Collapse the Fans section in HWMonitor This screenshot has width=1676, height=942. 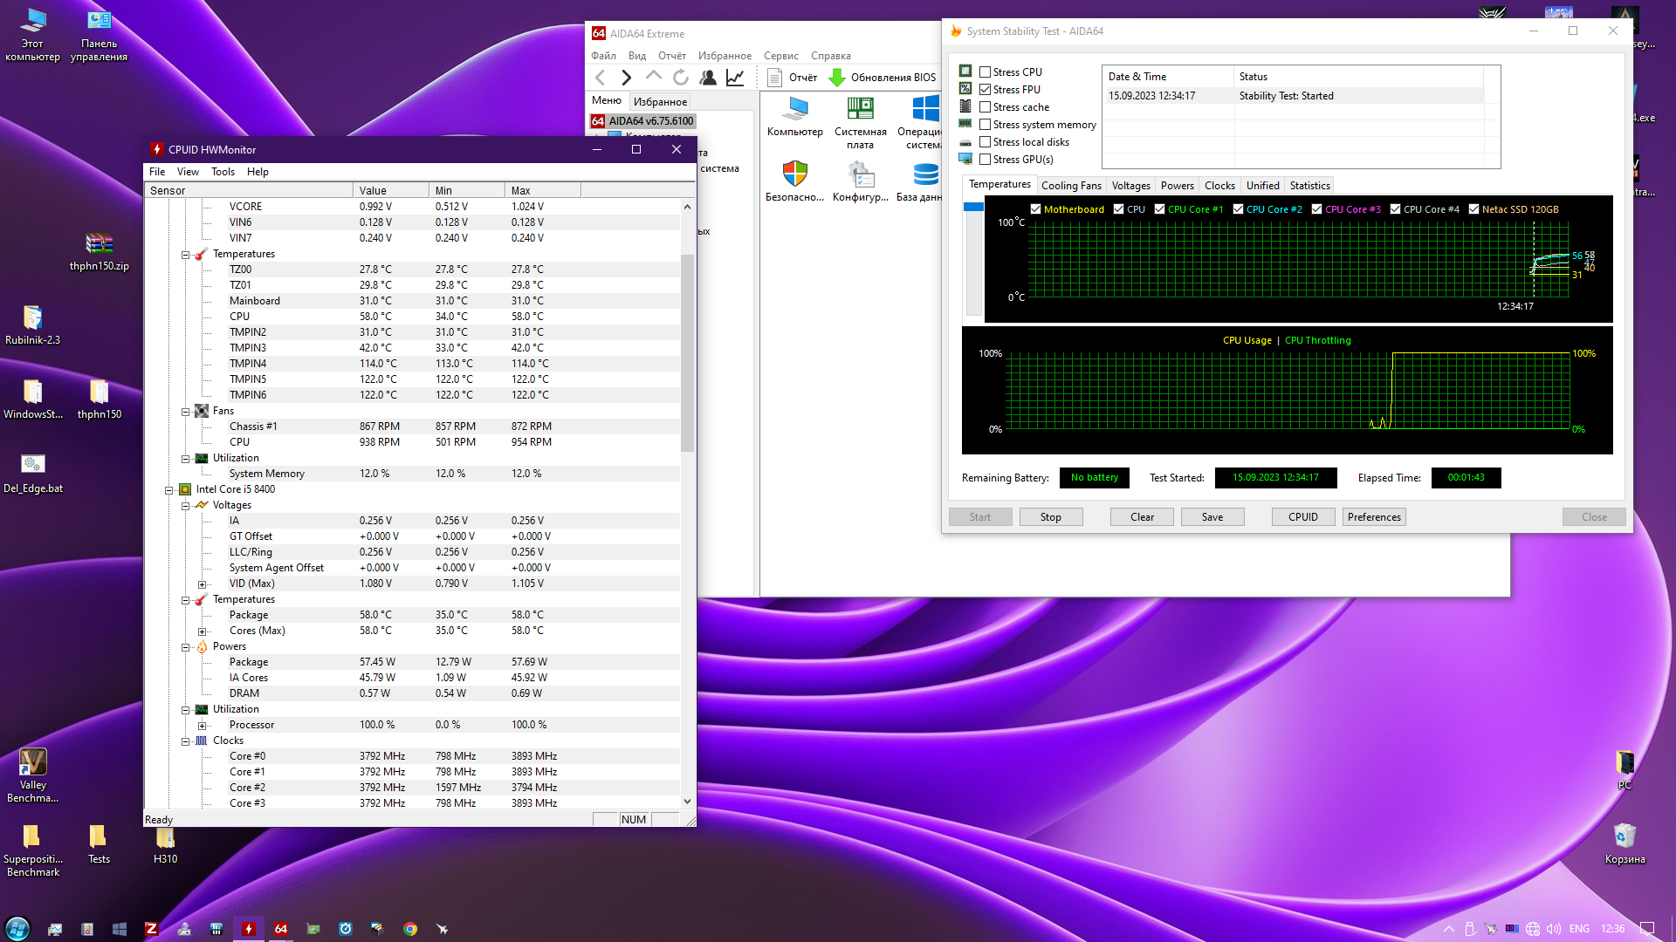pyautogui.click(x=186, y=412)
